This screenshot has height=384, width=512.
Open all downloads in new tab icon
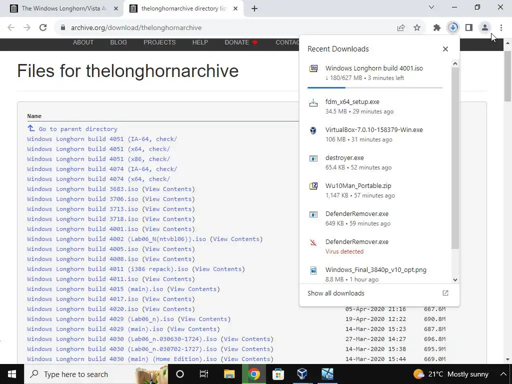[445, 293]
